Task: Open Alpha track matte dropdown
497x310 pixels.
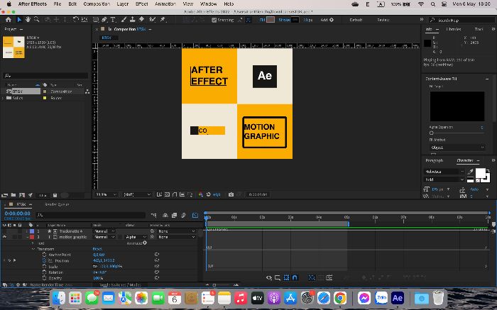Action: 136,237
